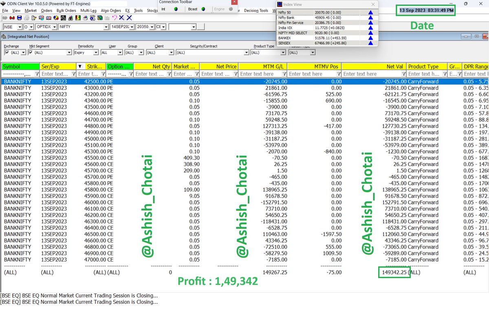This screenshot has height=329, width=489.
Task: Click the Ser/Exp column header
Action: pos(58,66)
